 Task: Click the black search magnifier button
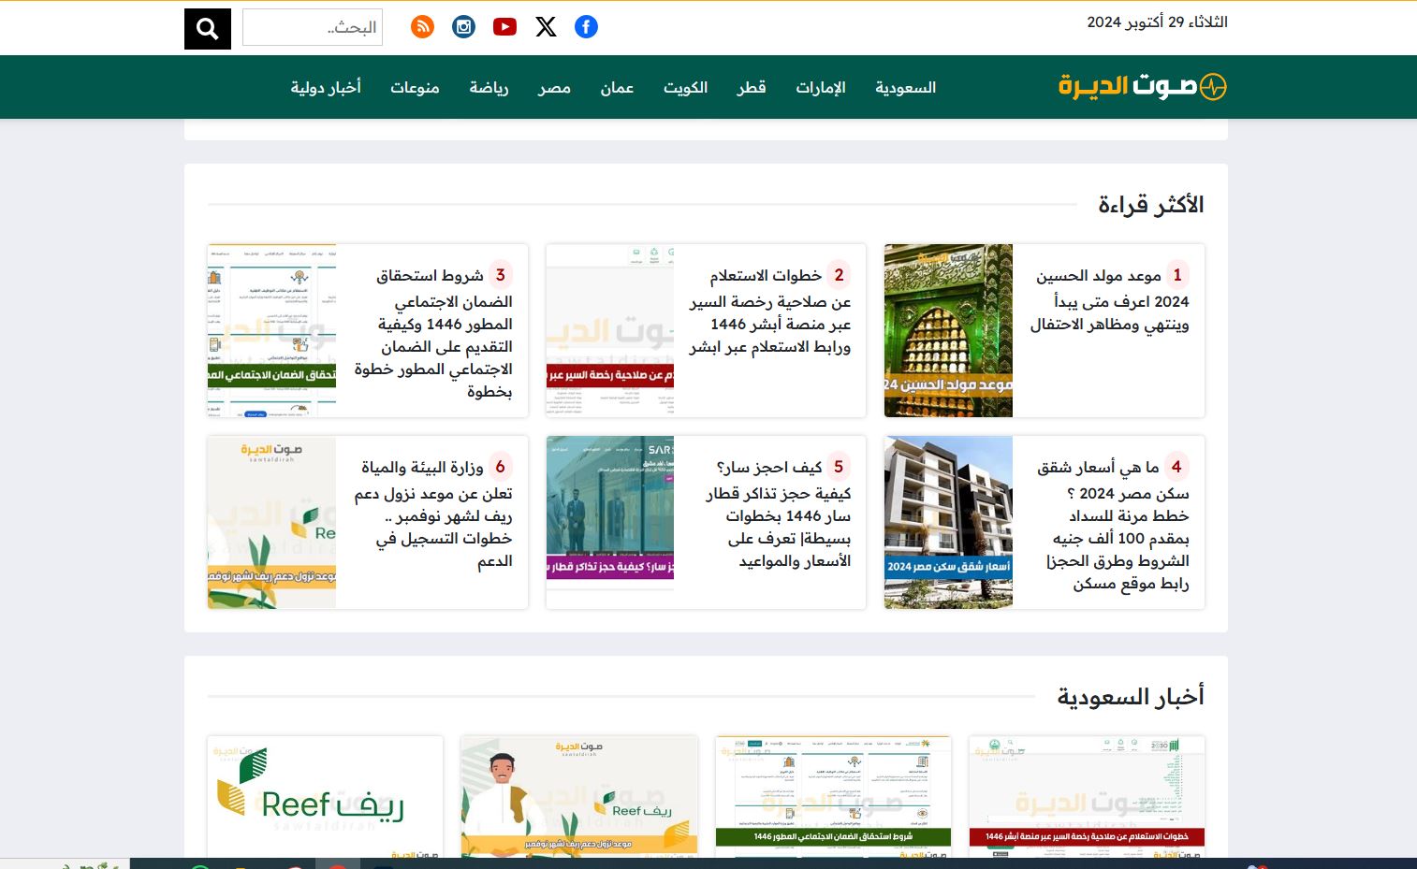click(x=207, y=29)
